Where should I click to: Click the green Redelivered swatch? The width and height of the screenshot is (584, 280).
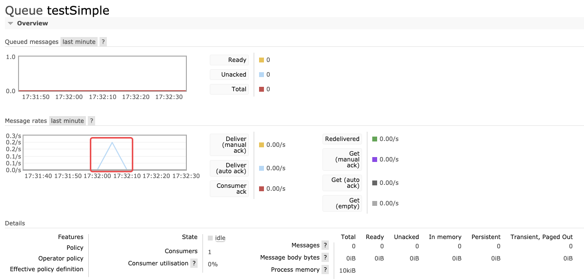(x=375, y=139)
